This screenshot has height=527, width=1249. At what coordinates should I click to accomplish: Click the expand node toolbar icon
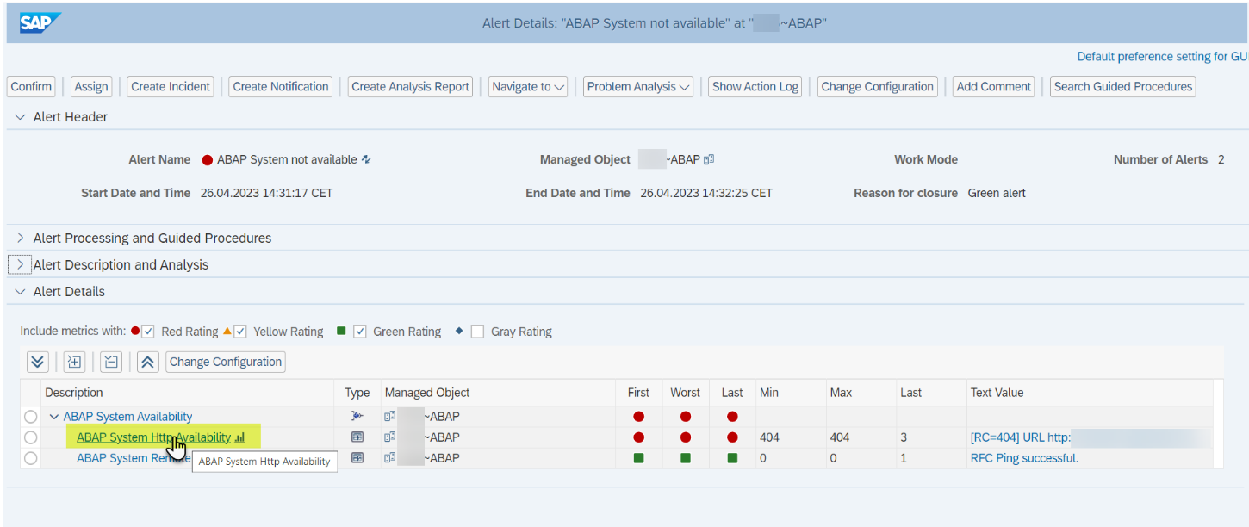[x=74, y=362]
